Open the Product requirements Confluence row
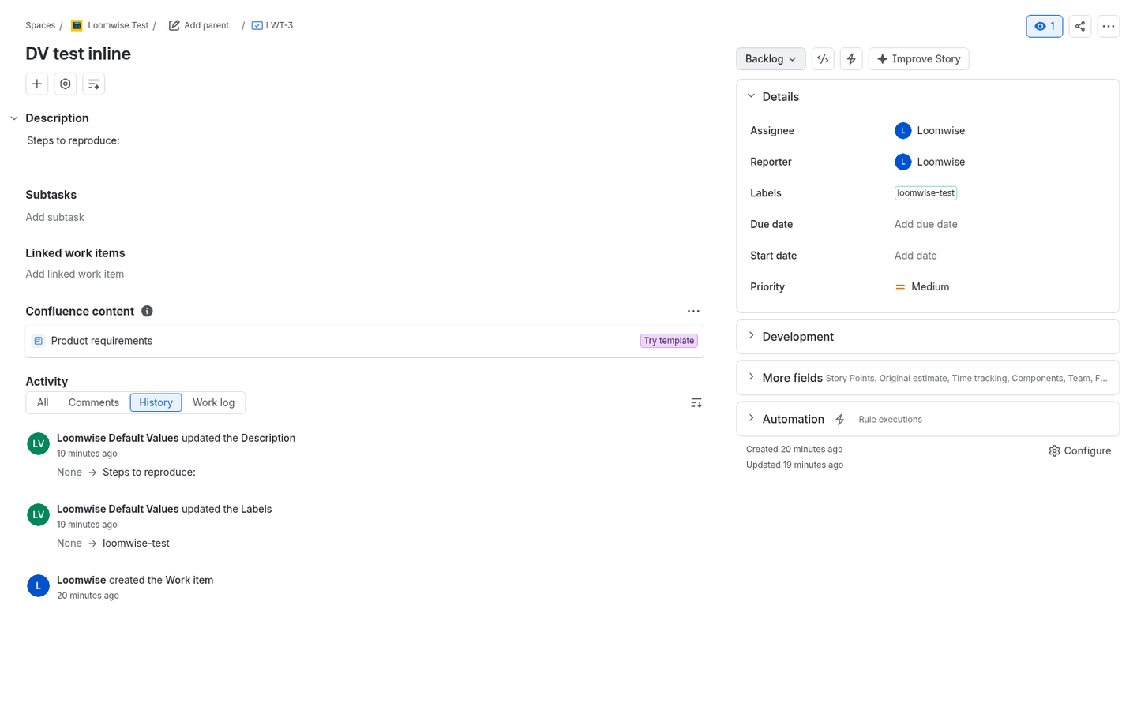 [365, 341]
